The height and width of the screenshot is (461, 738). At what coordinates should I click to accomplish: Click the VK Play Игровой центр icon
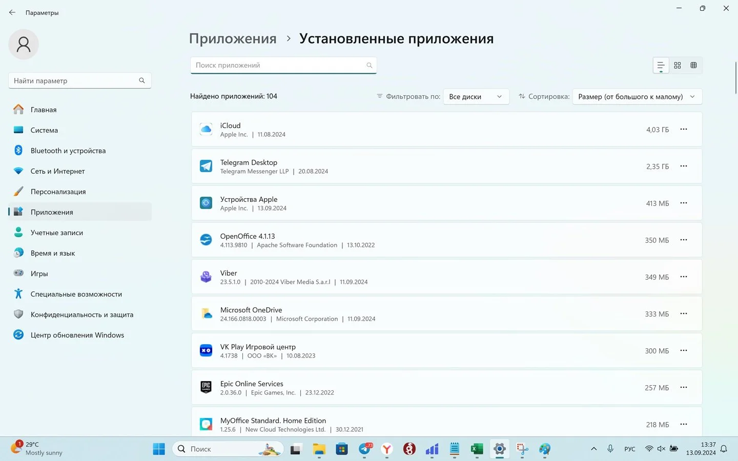206,351
